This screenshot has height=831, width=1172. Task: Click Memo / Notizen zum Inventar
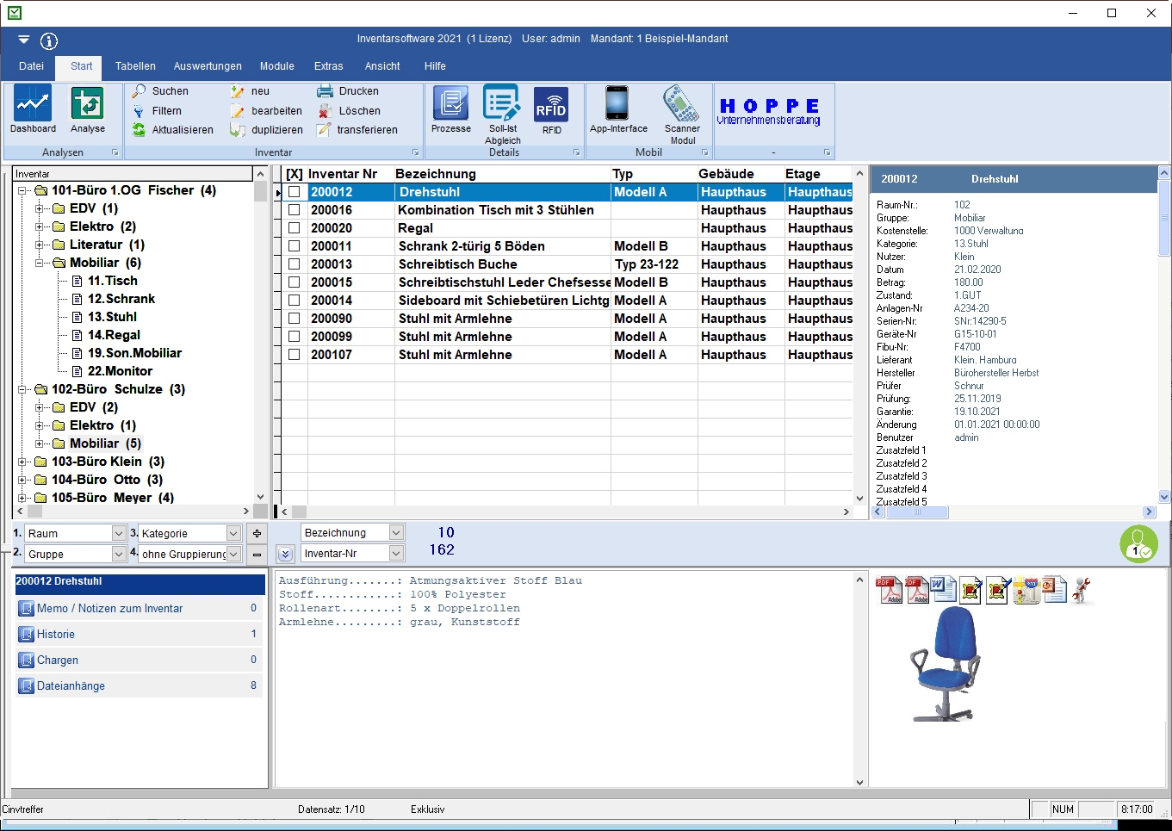tap(109, 609)
